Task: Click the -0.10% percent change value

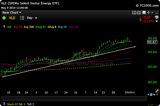Action: point(148,21)
